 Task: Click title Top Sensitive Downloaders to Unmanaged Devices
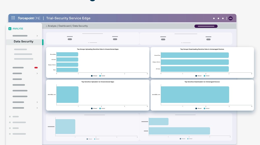(x=202, y=82)
